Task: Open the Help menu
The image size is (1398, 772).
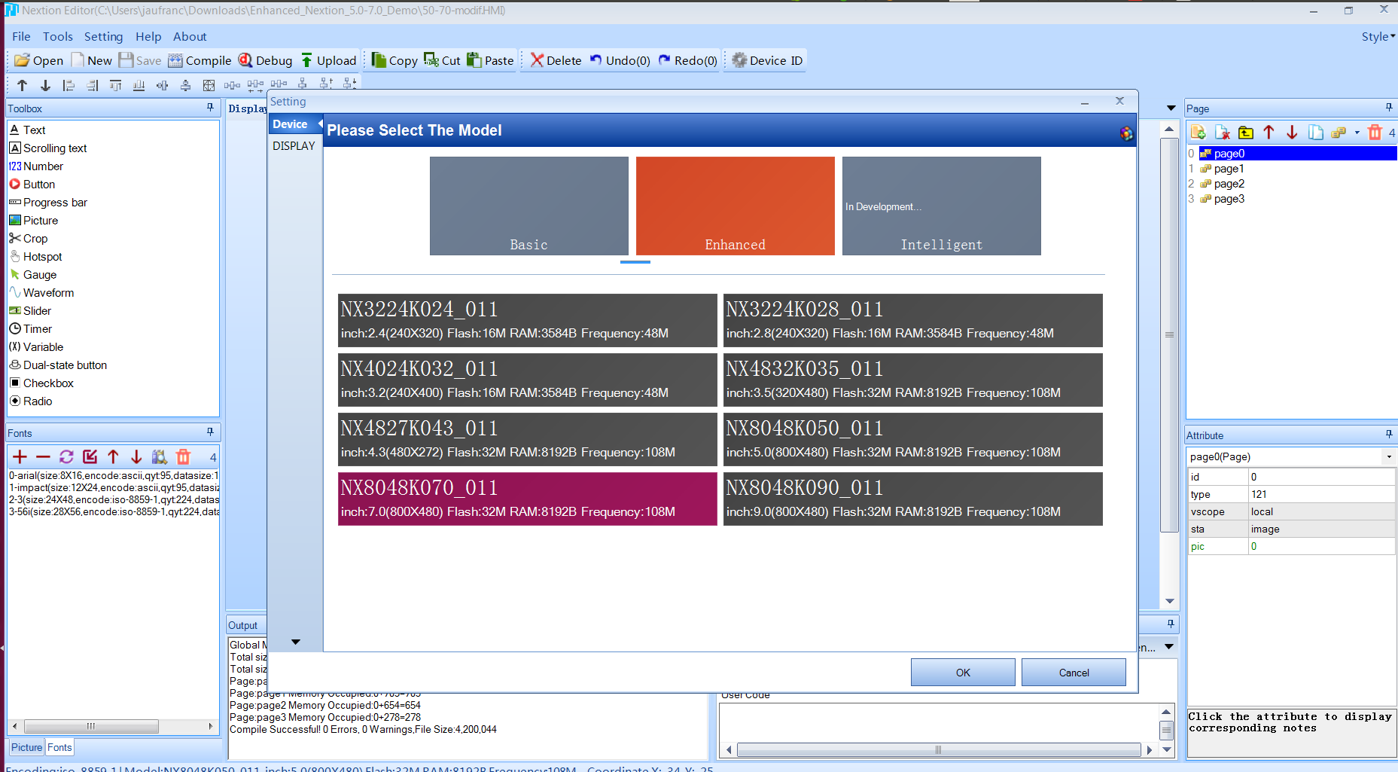Action: [x=148, y=36]
